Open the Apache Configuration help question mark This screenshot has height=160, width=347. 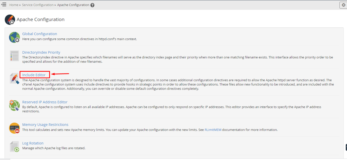(x=92, y=5)
